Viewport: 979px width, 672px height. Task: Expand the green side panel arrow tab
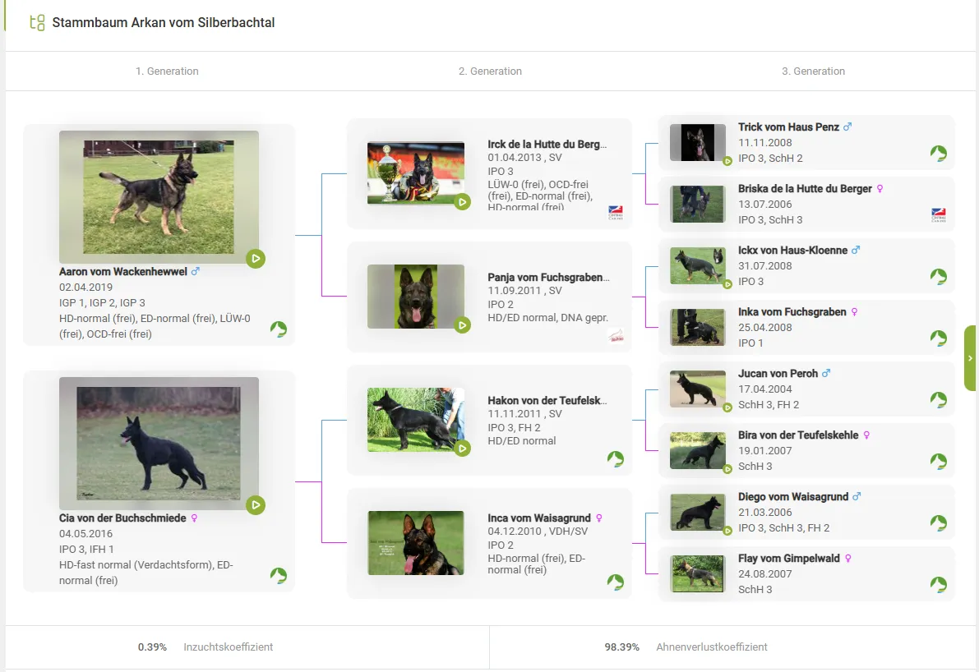971,358
